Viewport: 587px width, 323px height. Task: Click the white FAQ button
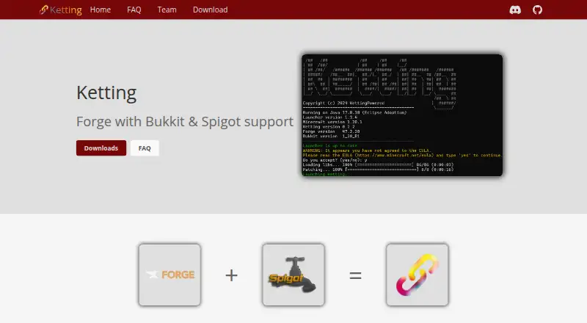tap(145, 148)
